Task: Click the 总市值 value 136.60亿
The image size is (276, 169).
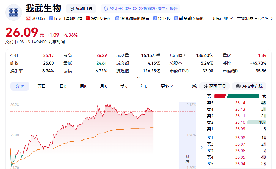Action: 204,55
